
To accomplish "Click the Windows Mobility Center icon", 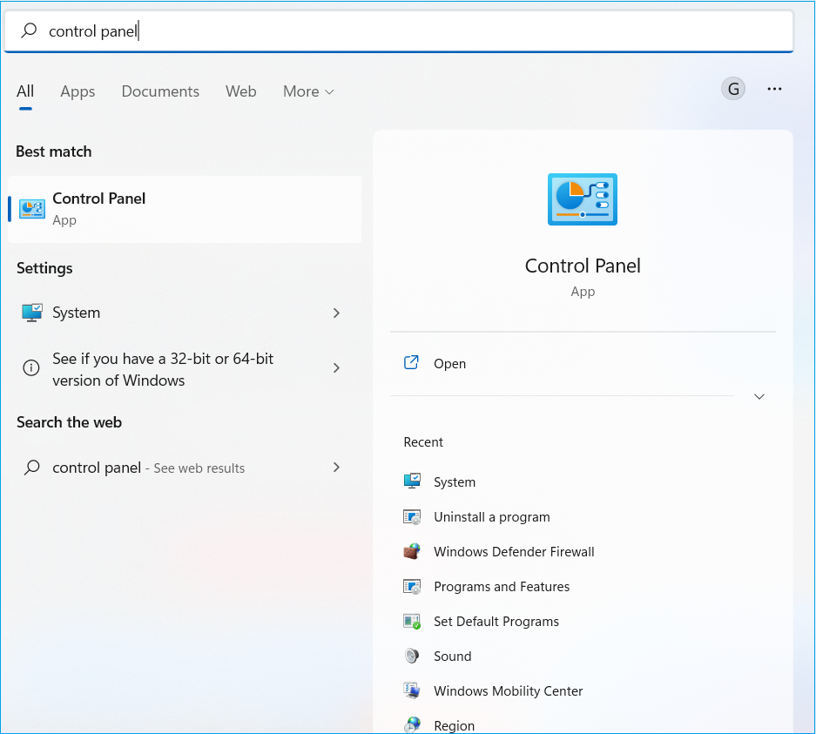I will pos(412,690).
